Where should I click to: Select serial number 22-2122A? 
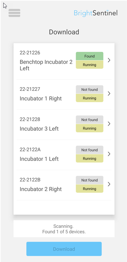coord(30,149)
